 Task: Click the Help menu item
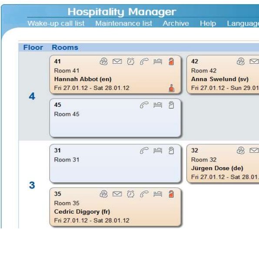[208, 23]
